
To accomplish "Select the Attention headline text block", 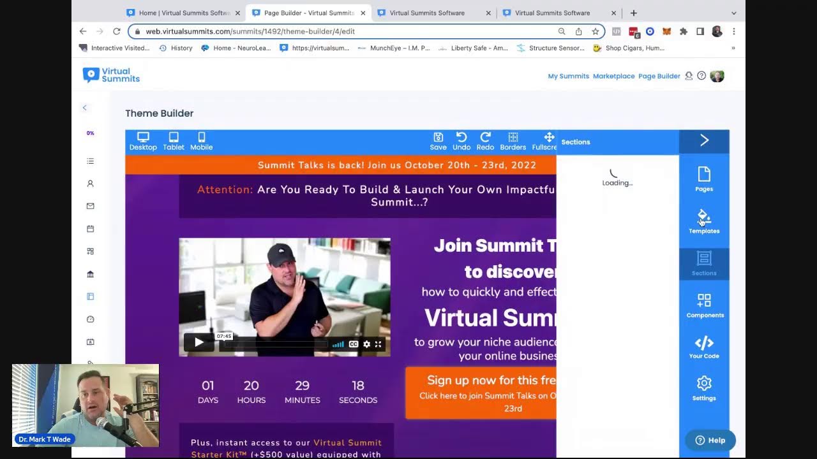I will (x=368, y=196).
